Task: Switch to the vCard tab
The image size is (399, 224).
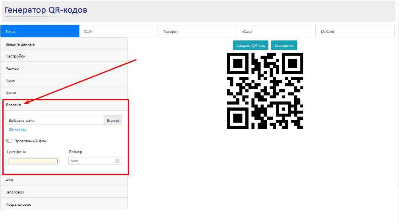Action: 276,31
